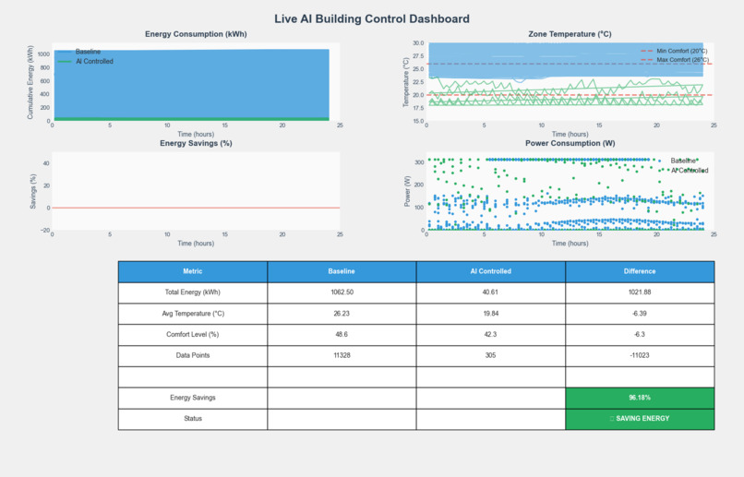Click the Baseline column header in table
The image size is (744, 477).
342,271
